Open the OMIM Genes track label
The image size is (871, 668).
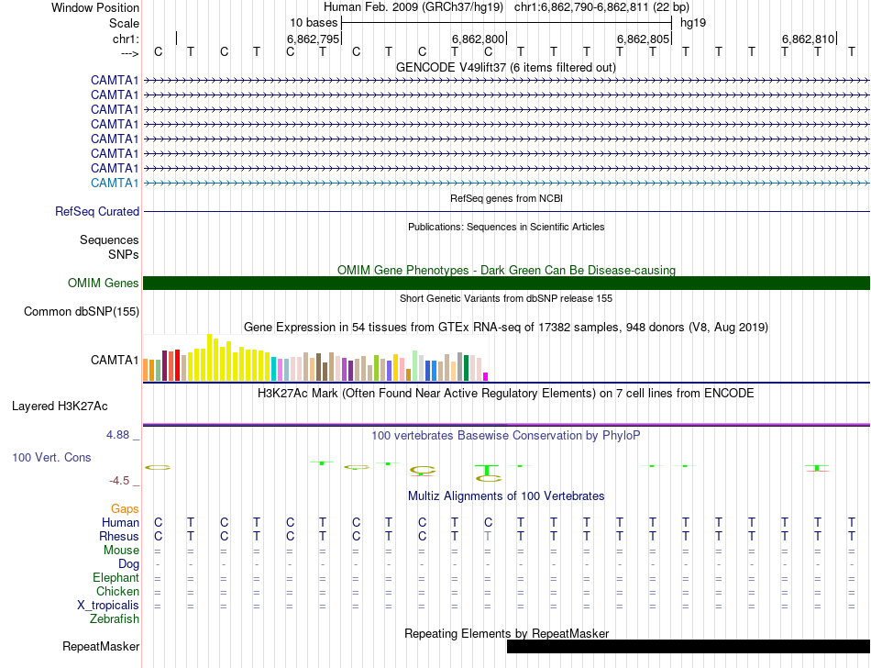click(x=104, y=284)
